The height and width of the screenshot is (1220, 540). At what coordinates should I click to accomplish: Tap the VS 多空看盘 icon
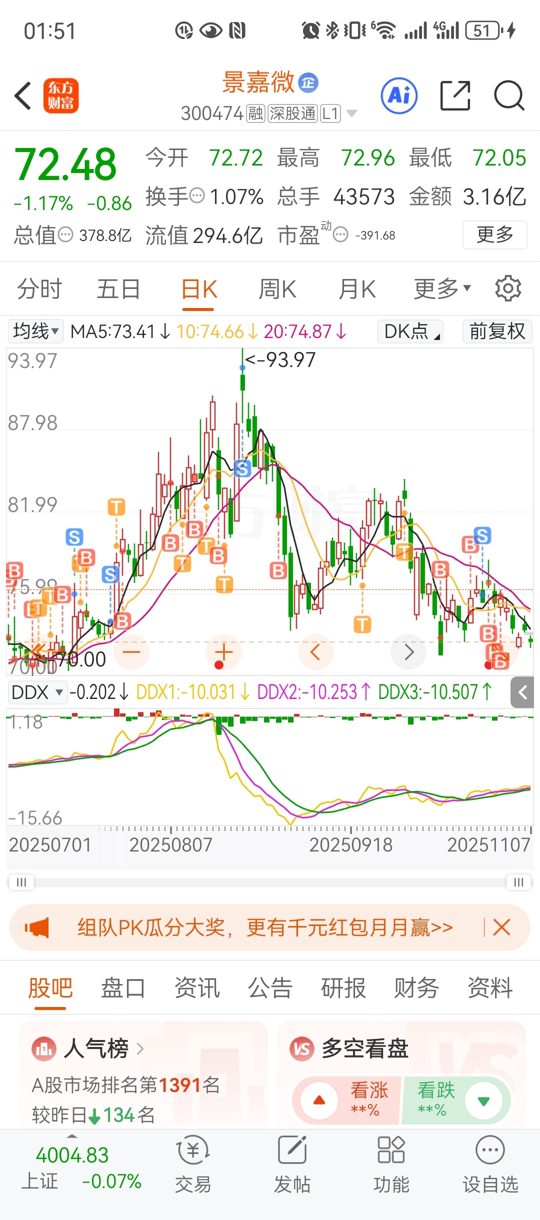(302, 1048)
